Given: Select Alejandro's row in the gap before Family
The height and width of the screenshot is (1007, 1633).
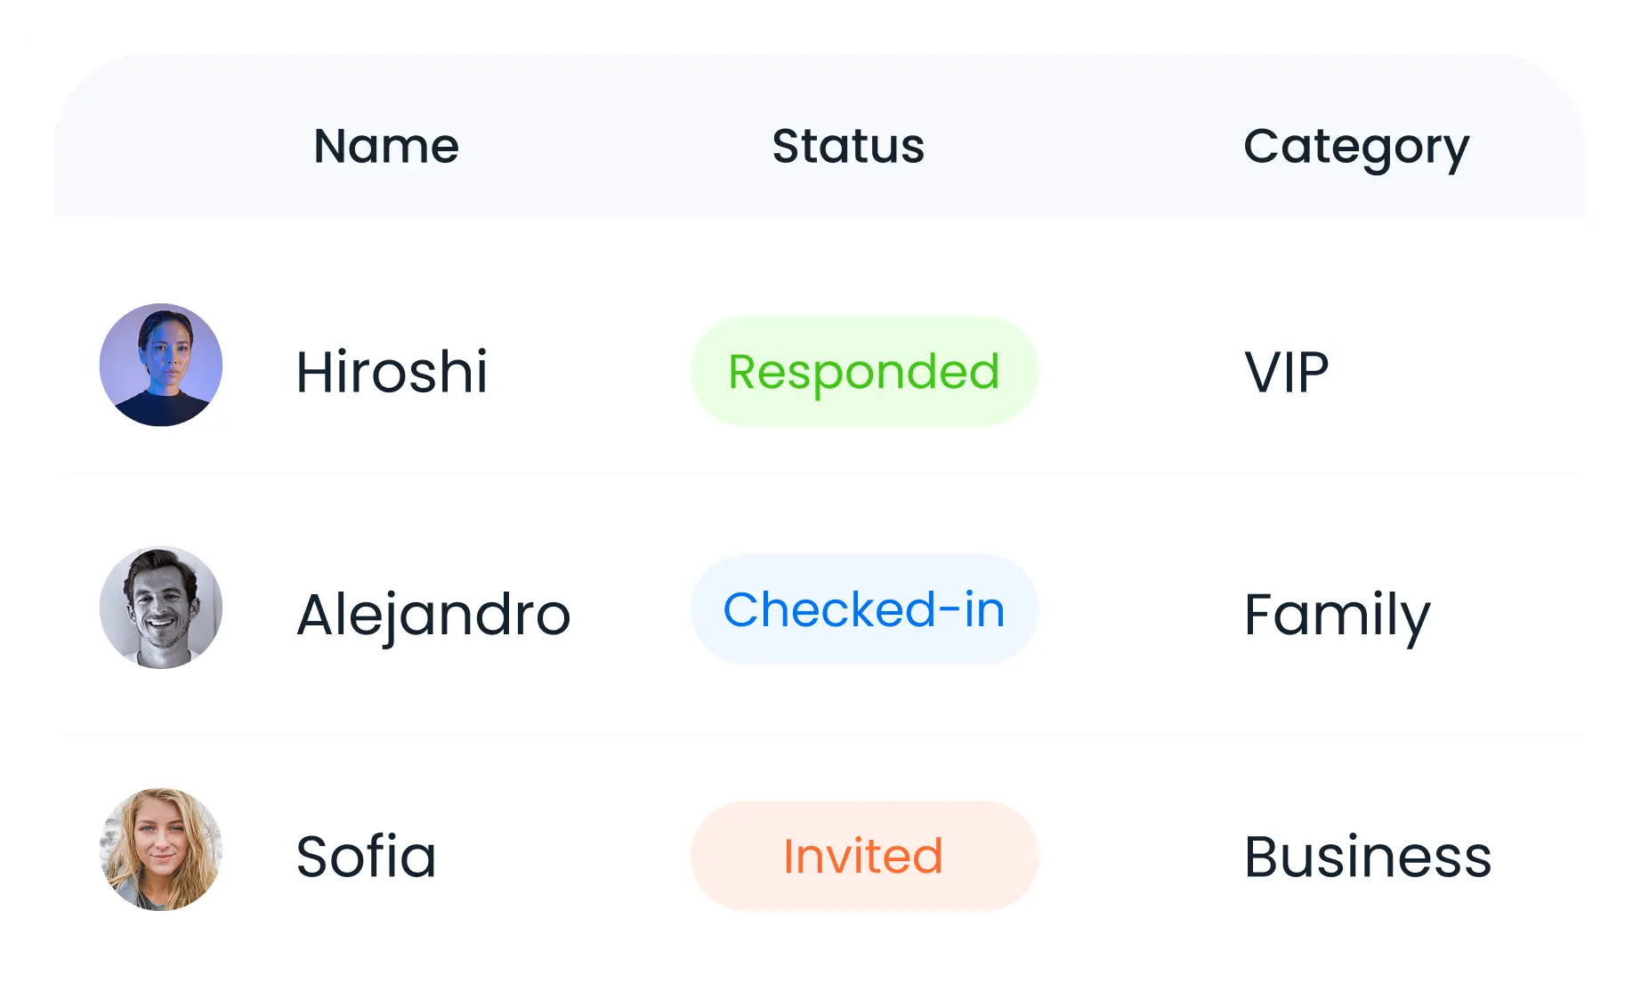Looking at the screenshot, I should tap(1139, 612).
